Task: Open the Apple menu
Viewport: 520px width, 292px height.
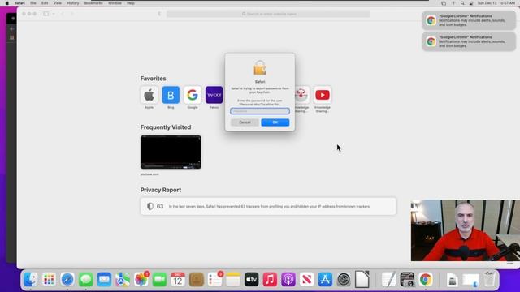Action: [x=7, y=3]
